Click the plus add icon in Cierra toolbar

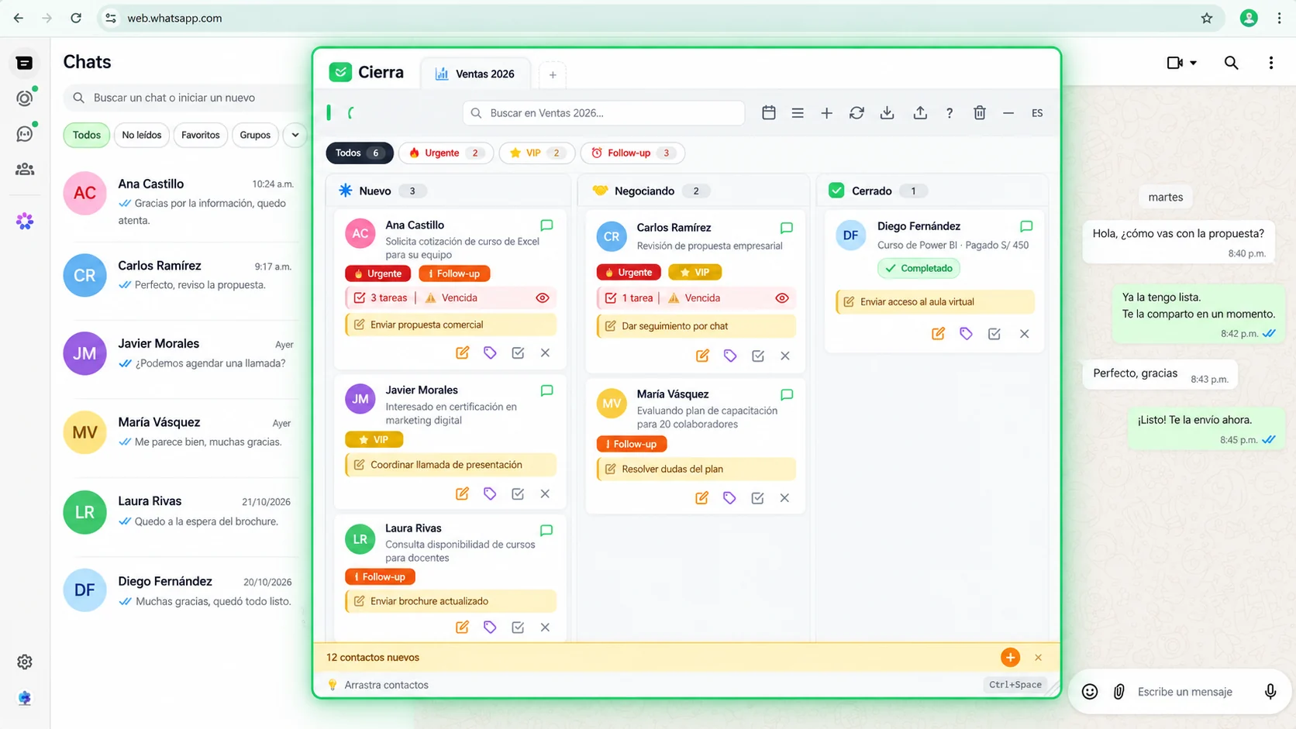826,113
